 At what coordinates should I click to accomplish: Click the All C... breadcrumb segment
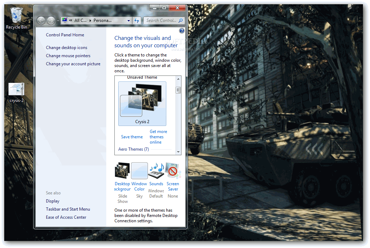coord(80,20)
